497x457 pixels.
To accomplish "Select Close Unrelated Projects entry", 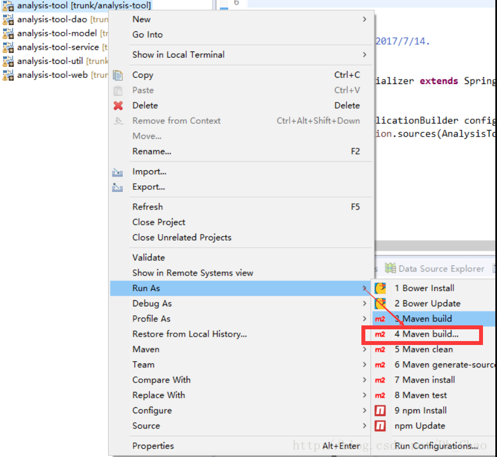I will pyautogui.click(x=241, y=237).
